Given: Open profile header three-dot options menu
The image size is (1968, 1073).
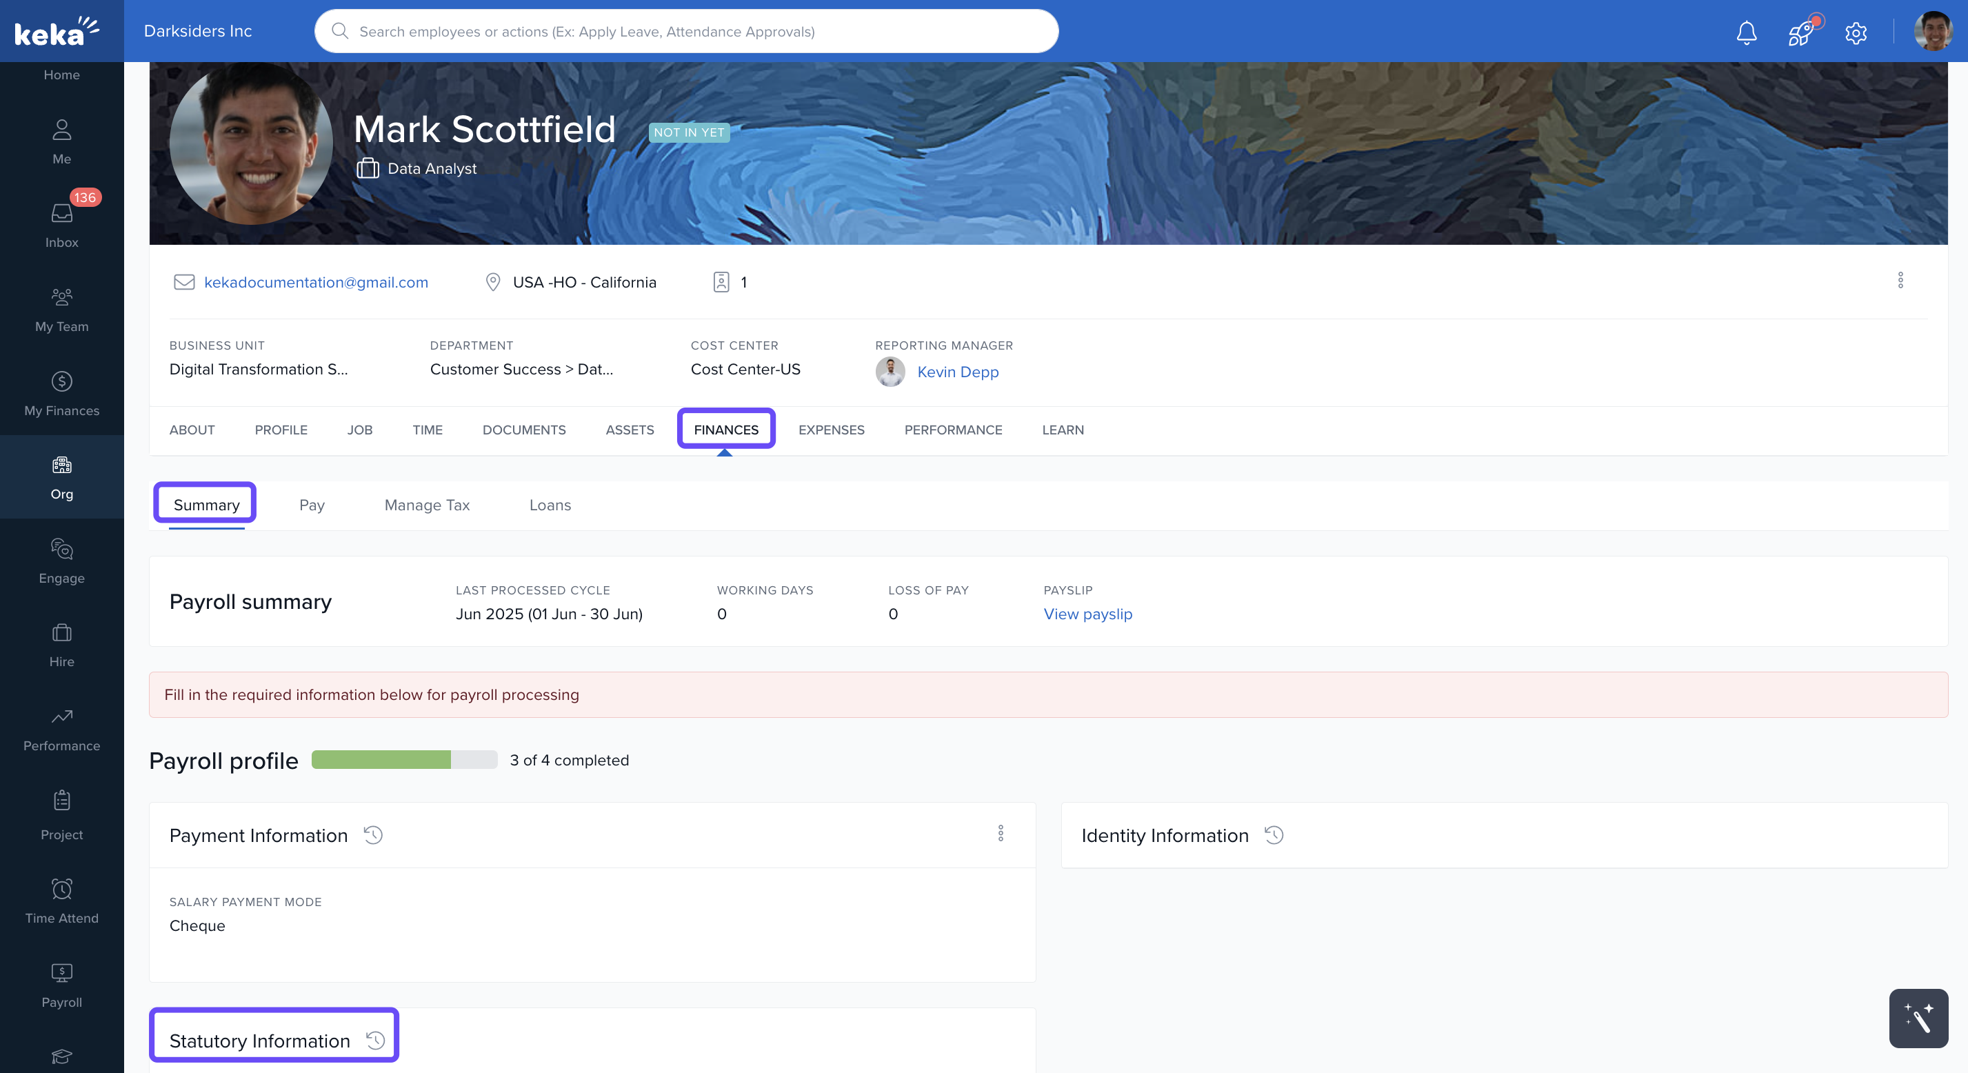Looking at the screenshot, I should pyautogui.click(x=1900, y=280).
